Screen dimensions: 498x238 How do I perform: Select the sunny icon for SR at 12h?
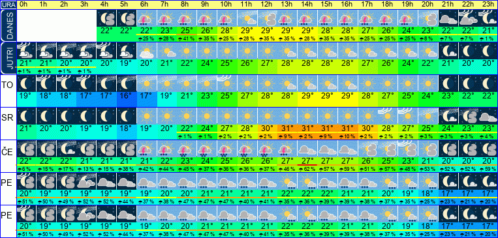[x=266, y=116]
